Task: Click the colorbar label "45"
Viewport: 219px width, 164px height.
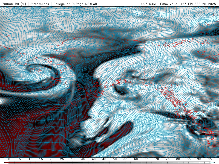Action: [104, 159]
